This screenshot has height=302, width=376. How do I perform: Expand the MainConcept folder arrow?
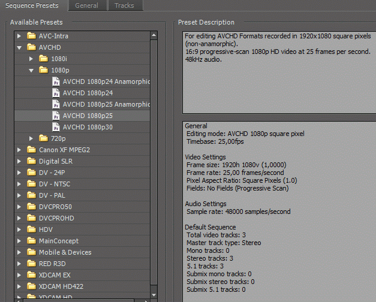tap(19, 241)
